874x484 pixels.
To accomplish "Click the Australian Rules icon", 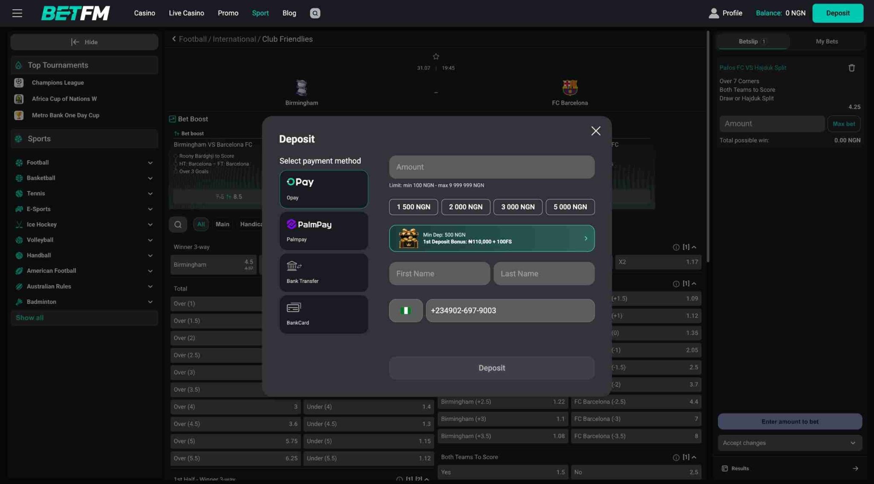I will [x=19, y=286].
